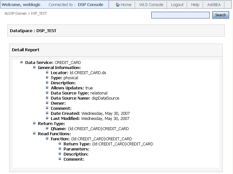Click the bullet icon beside Allows Updates
The width and height of the screenshot is (233, 174).
point(47,87)
